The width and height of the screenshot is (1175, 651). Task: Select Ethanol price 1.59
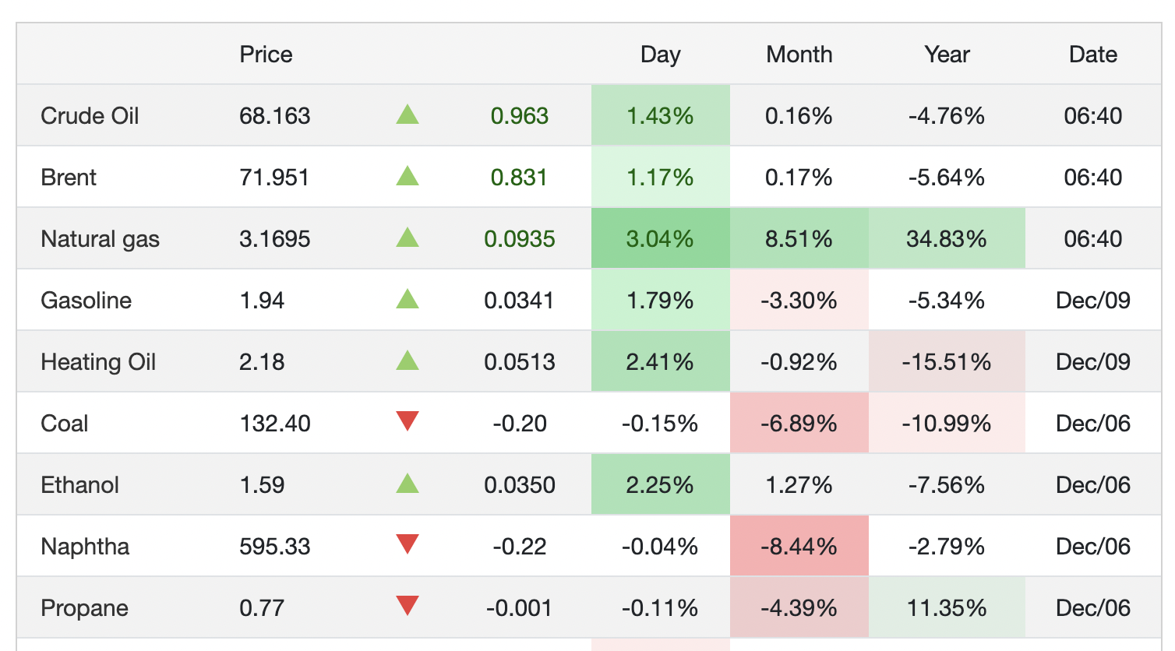point(262,485)
